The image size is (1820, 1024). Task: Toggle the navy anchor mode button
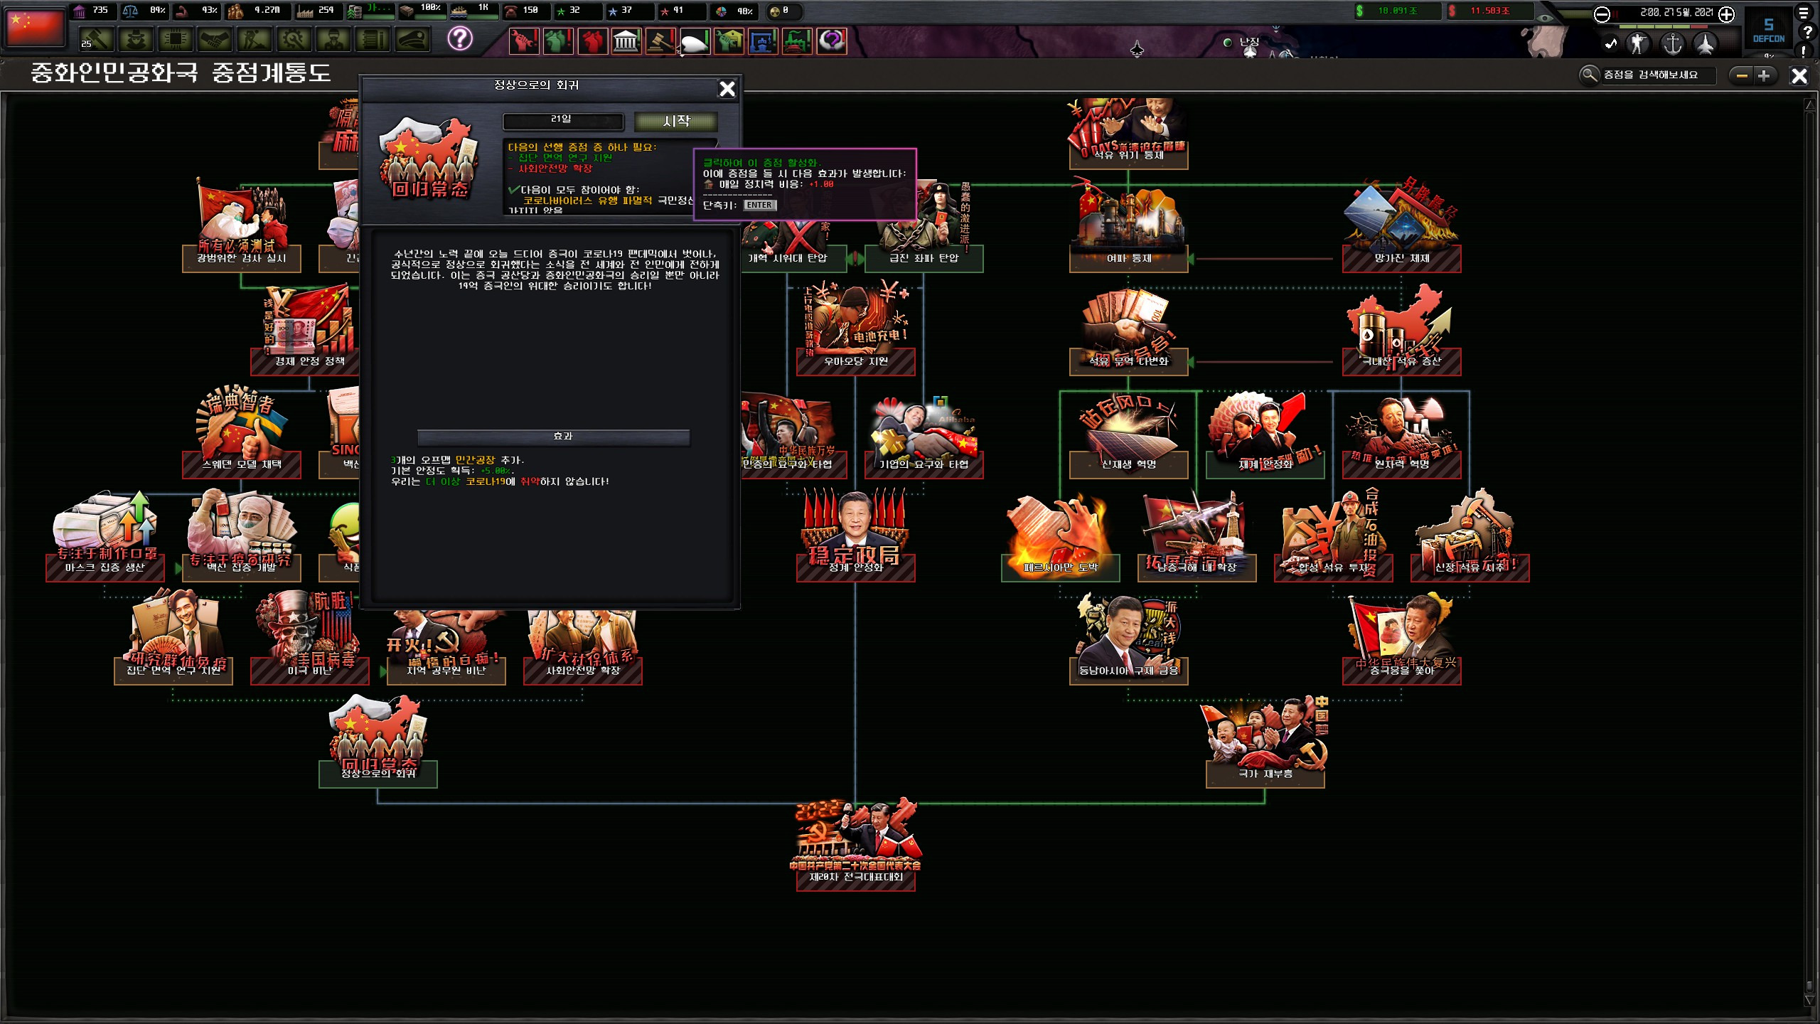(x=1672, y=44)
